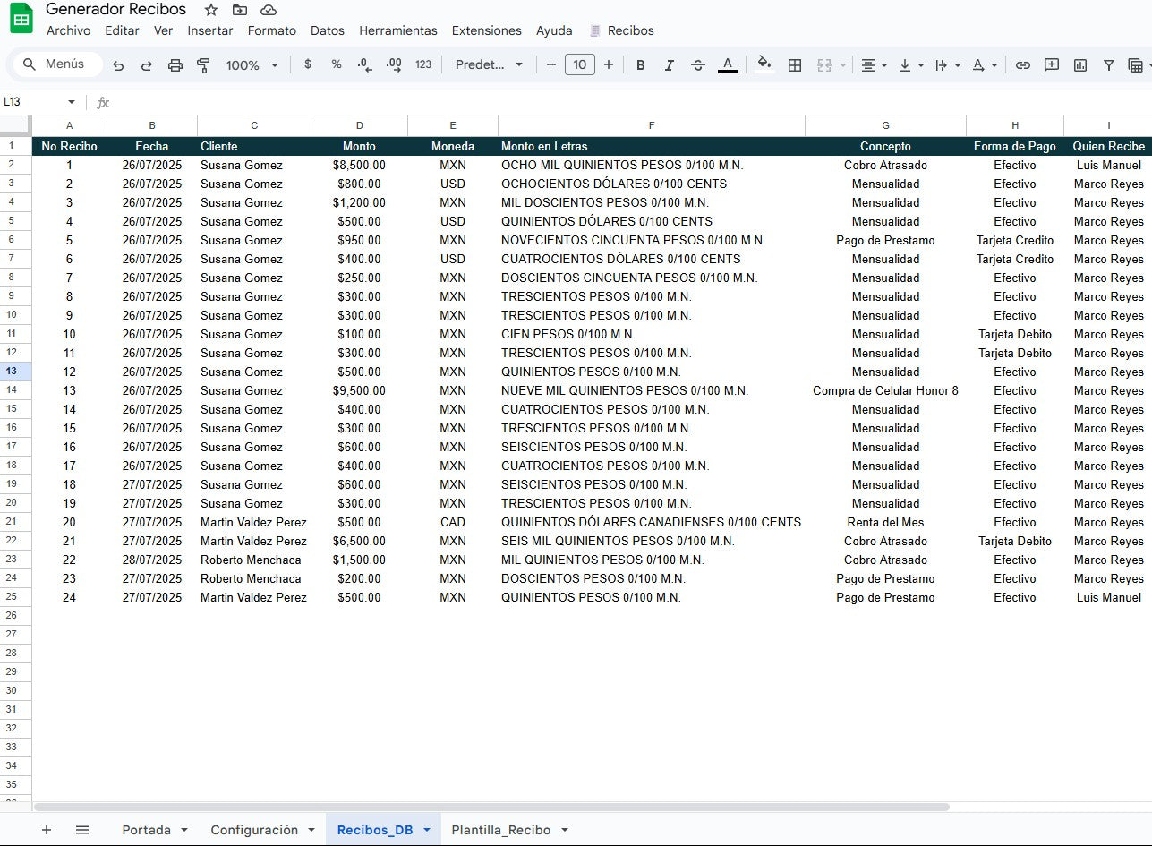Click the font size field showing 10
Image resolution: width=1152 pixels, height=846 pixels.
pos(580,64)
